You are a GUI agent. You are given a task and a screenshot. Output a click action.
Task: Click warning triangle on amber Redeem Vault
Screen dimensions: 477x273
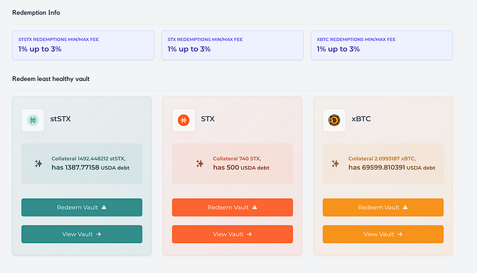click(405, 207)
